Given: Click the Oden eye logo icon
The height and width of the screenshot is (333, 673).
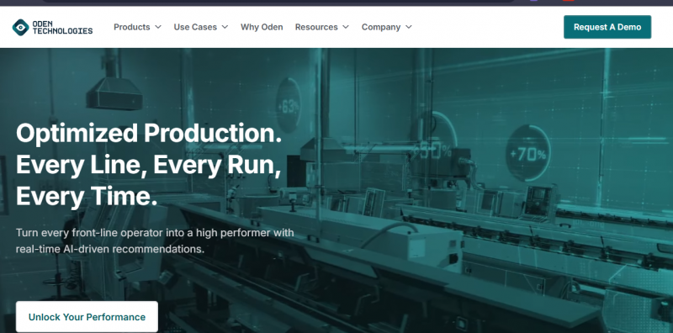Looking at the screenshot, I should 20,27.
